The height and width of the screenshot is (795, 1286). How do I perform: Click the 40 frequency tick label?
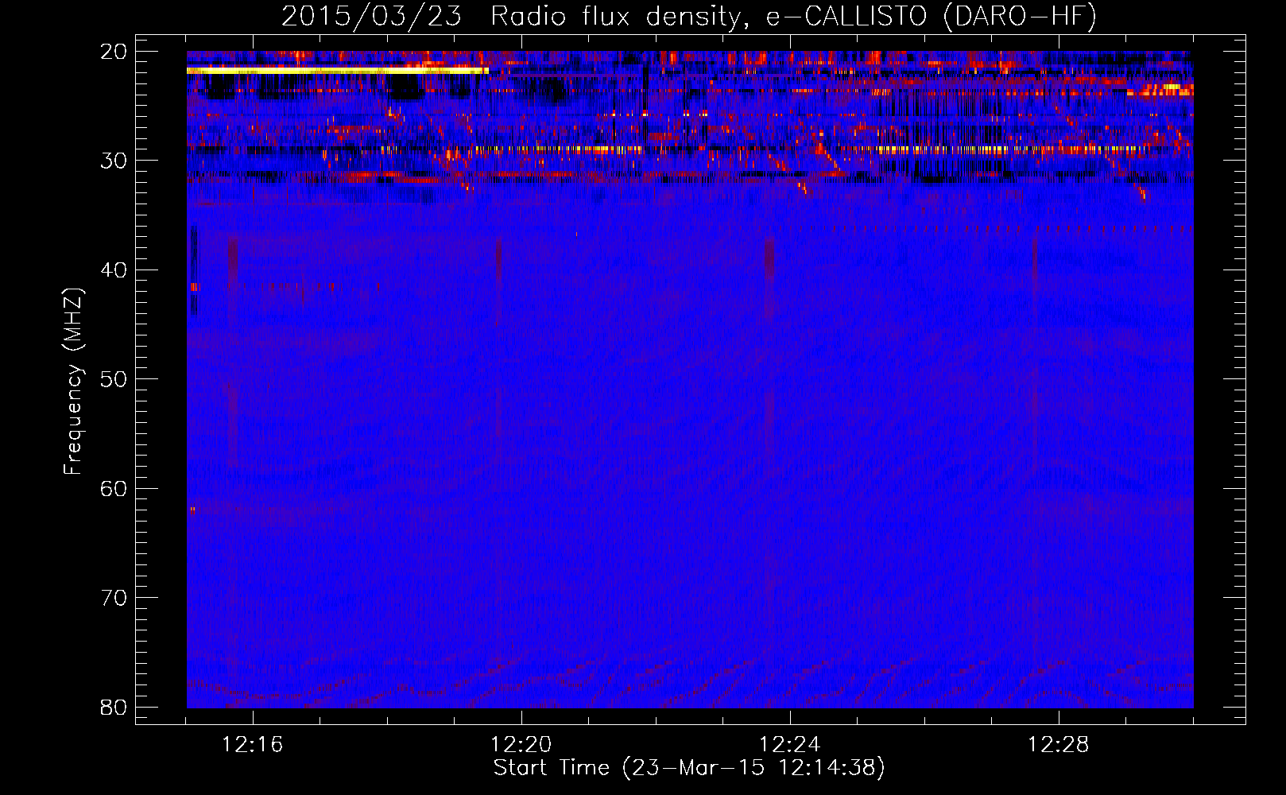pos(114,270)
